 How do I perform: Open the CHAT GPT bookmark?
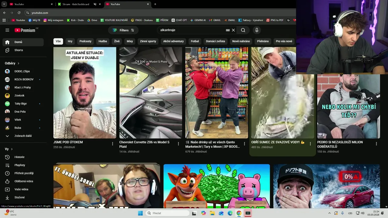click(179, 20)
